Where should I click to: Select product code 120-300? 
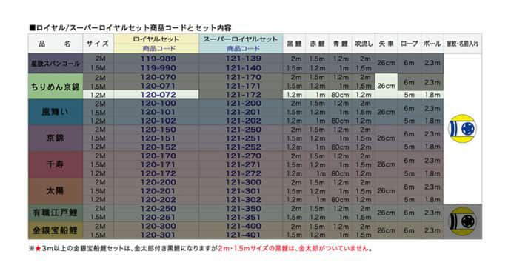tap(158, 226)
